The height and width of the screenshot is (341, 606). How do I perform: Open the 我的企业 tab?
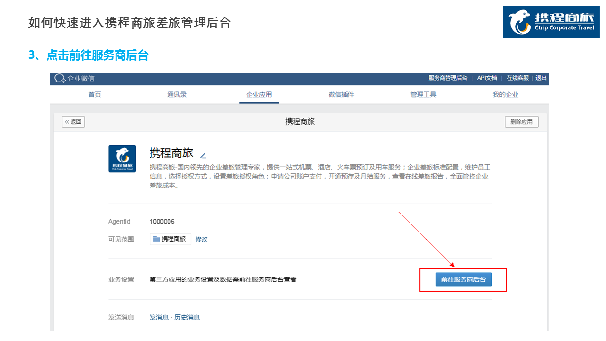[x=506, y=95]
